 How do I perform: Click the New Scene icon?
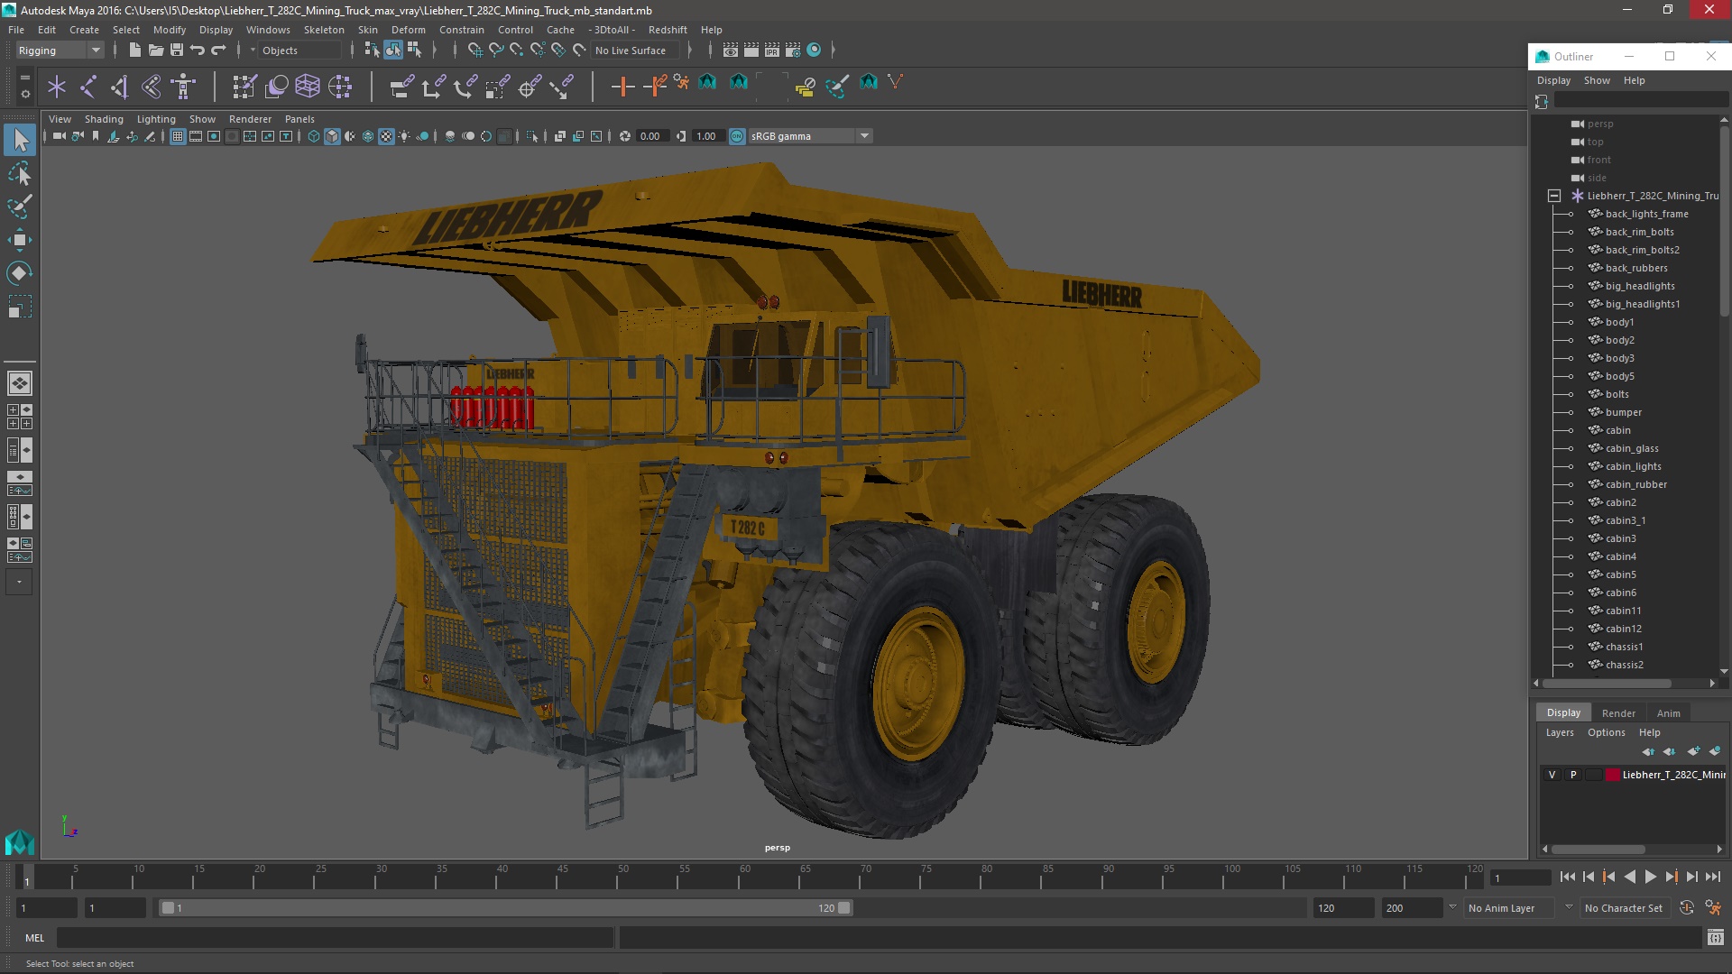[134, 51]
